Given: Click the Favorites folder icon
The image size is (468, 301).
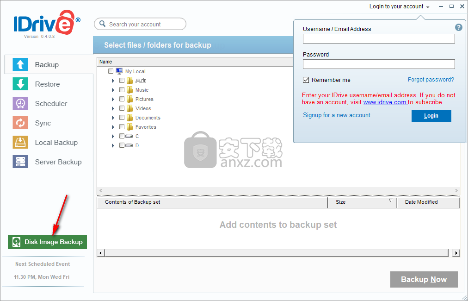Looking at the screenshot, I should 129,127.
